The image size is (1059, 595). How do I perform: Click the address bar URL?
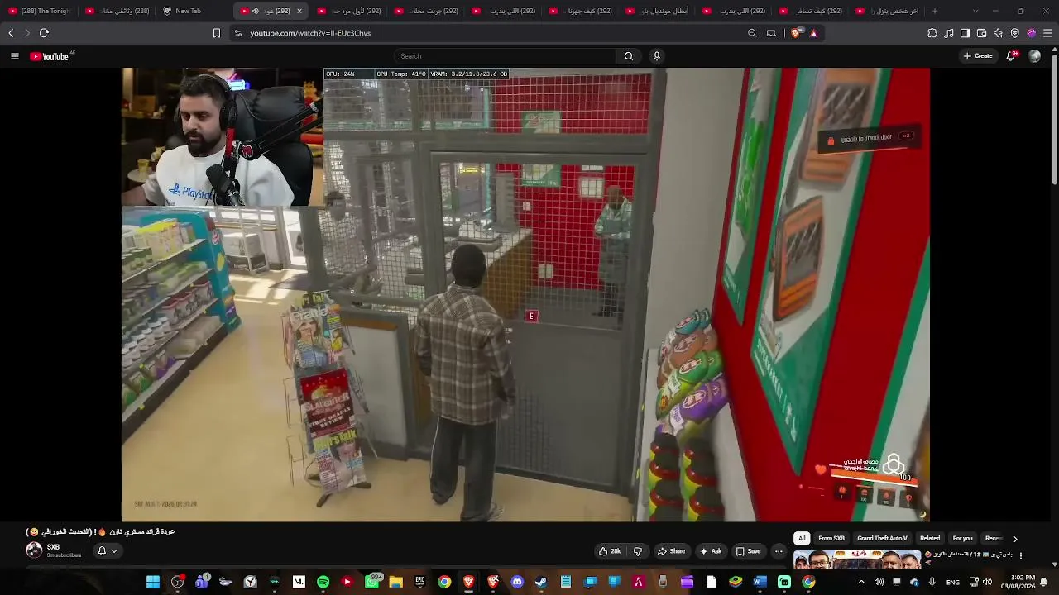(310, 33)
